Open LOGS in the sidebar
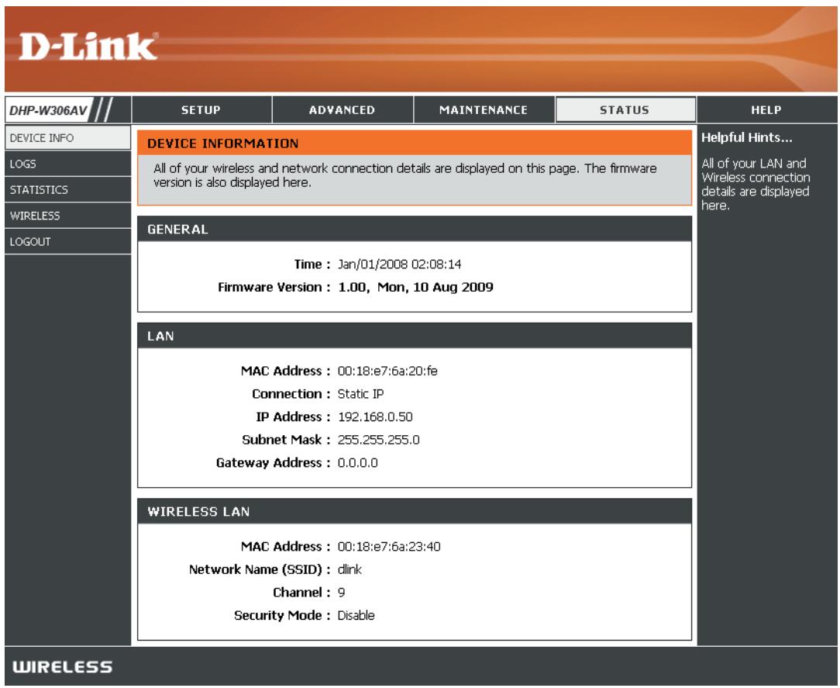Image resolution: width=840 pixels, height=688 pixels. pyautogui.click(x=67, y=164)
